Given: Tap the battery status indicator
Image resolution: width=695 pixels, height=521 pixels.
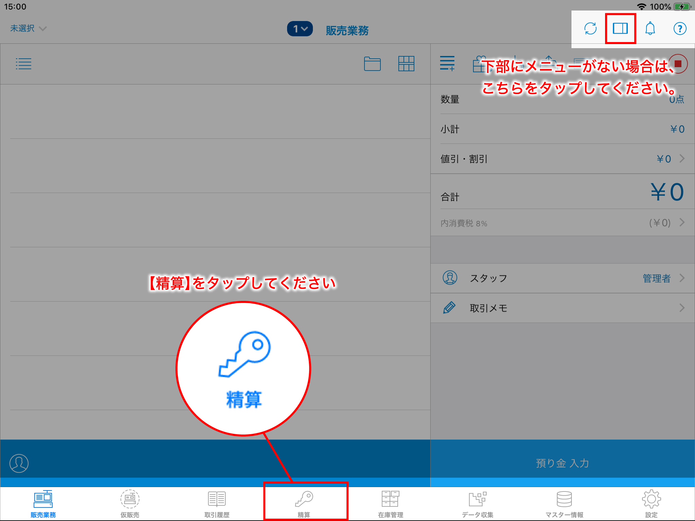Looking at the screenshot, I should click(x=682, y=6).
